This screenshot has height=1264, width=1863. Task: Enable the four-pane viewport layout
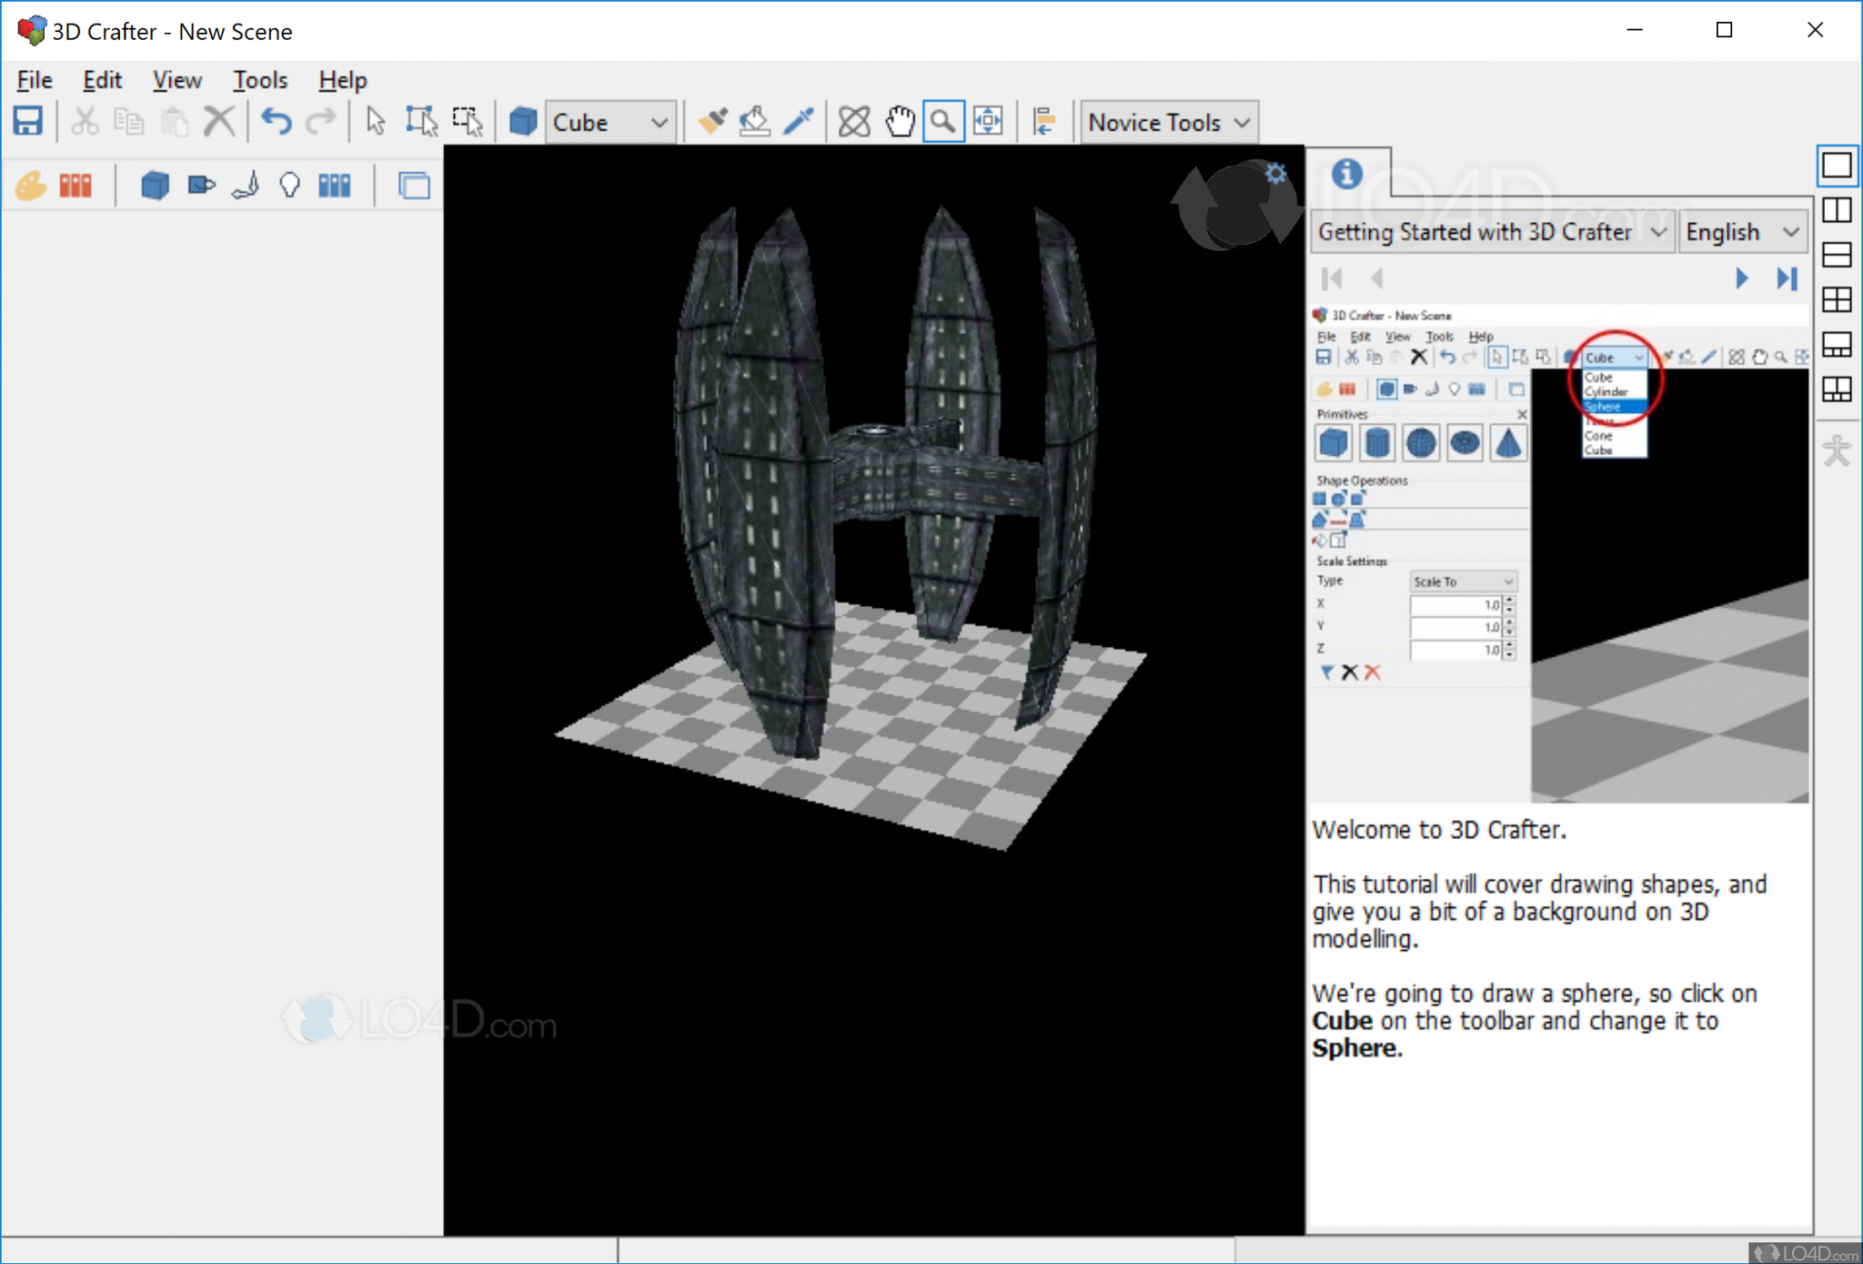1836,299
